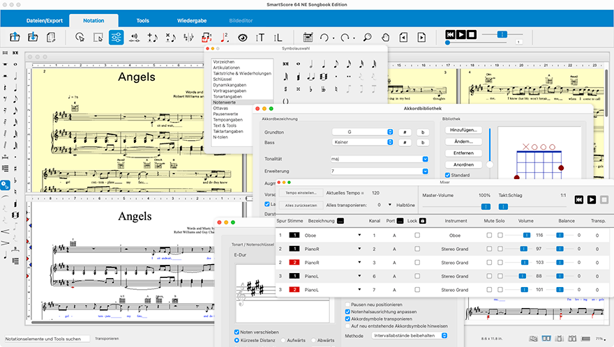
Task: Open the mixer sliders icon in toolbar
Action: coord(117,37)
